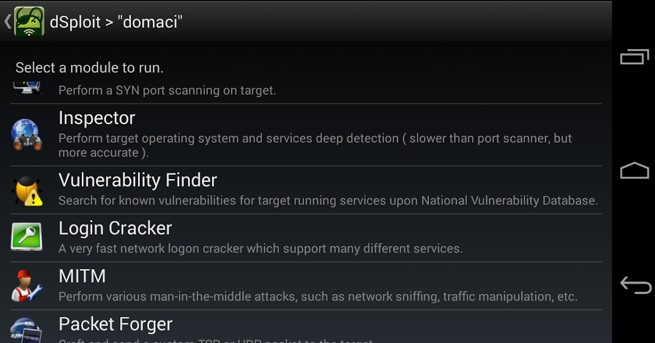Tap the Vulnerability Finder bug warning icon
This screenshot has width=655, height=343.
tap(27, 190)
